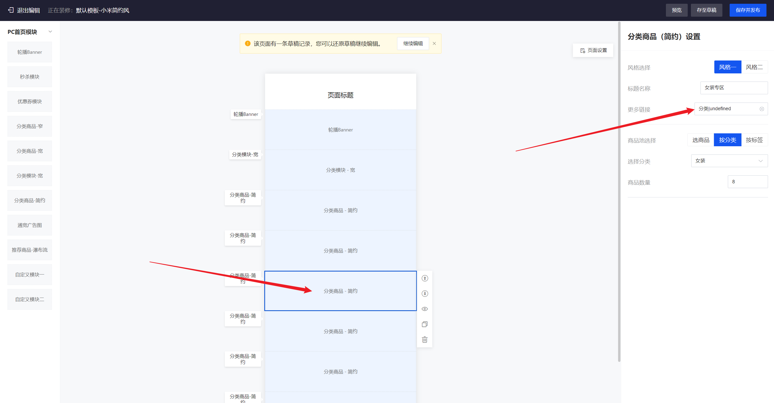
Task: Click 继续编辑 button
Action: tap(413, 44)
